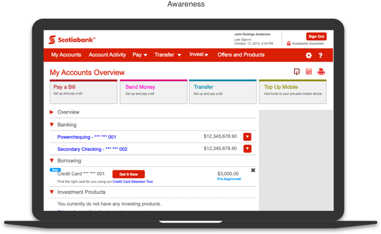Collapse the Investment Products section
381x234 pixels.
pyautogui.click(x=52, y=192)
